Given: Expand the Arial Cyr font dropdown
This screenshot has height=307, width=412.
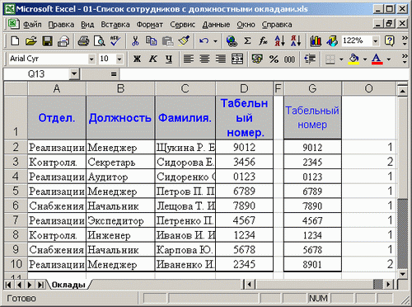Looking at the screenshot, I should (x=91, y=59).
